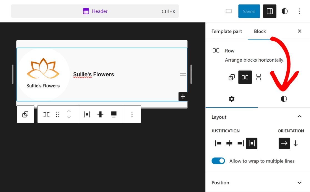The height and width of the screenshot is (192, 310).
Task: Justify items left
Action: [x=218, y=143]
